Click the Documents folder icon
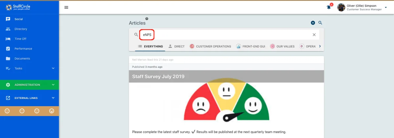394x138 pixels. [x=8, y=58]
